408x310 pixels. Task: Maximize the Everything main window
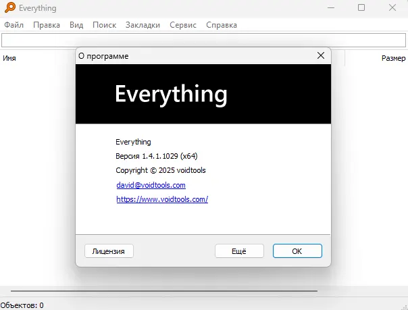[x=361, y=8]
